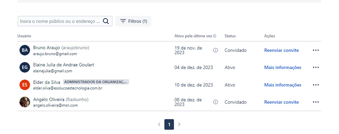Click info icon next to Bruno Araujo's date
The height and width of the screenshot is (134, 339).
pos(216,50)
